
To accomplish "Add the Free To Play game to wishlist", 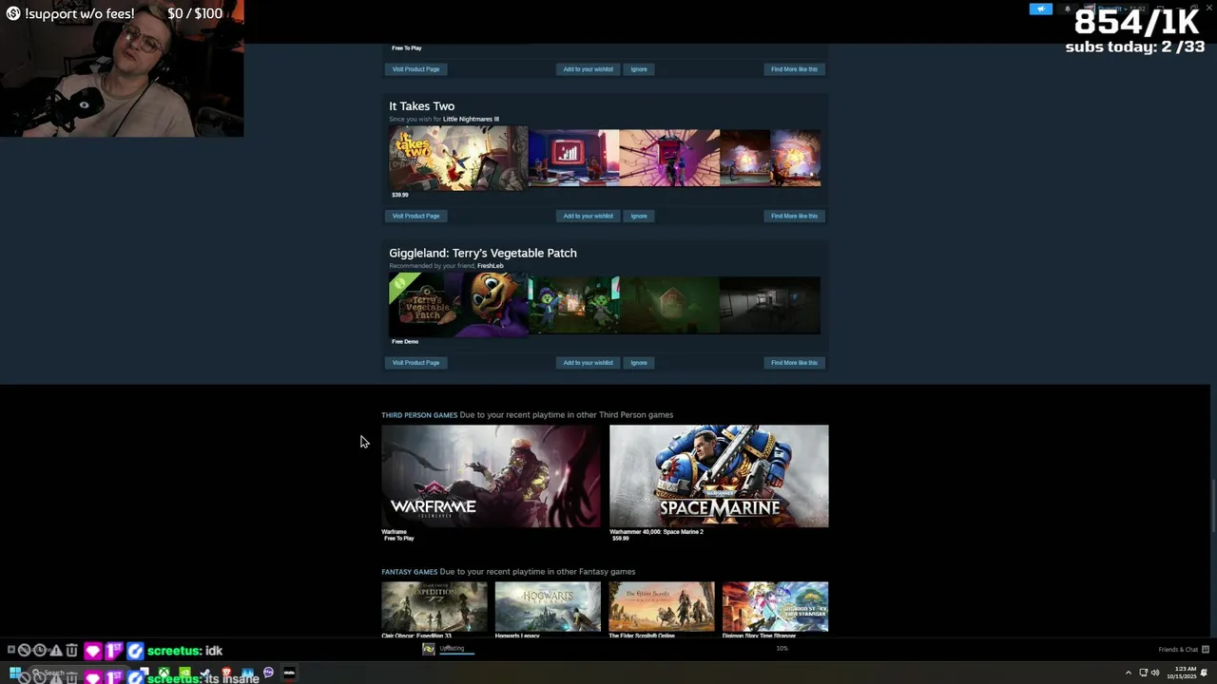I will pyautogui.click(x=588, y=68).
